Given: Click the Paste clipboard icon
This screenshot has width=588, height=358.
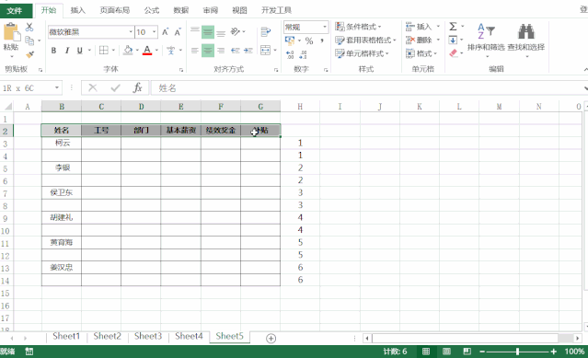Looking at the screenshot, I should point(11,32).
